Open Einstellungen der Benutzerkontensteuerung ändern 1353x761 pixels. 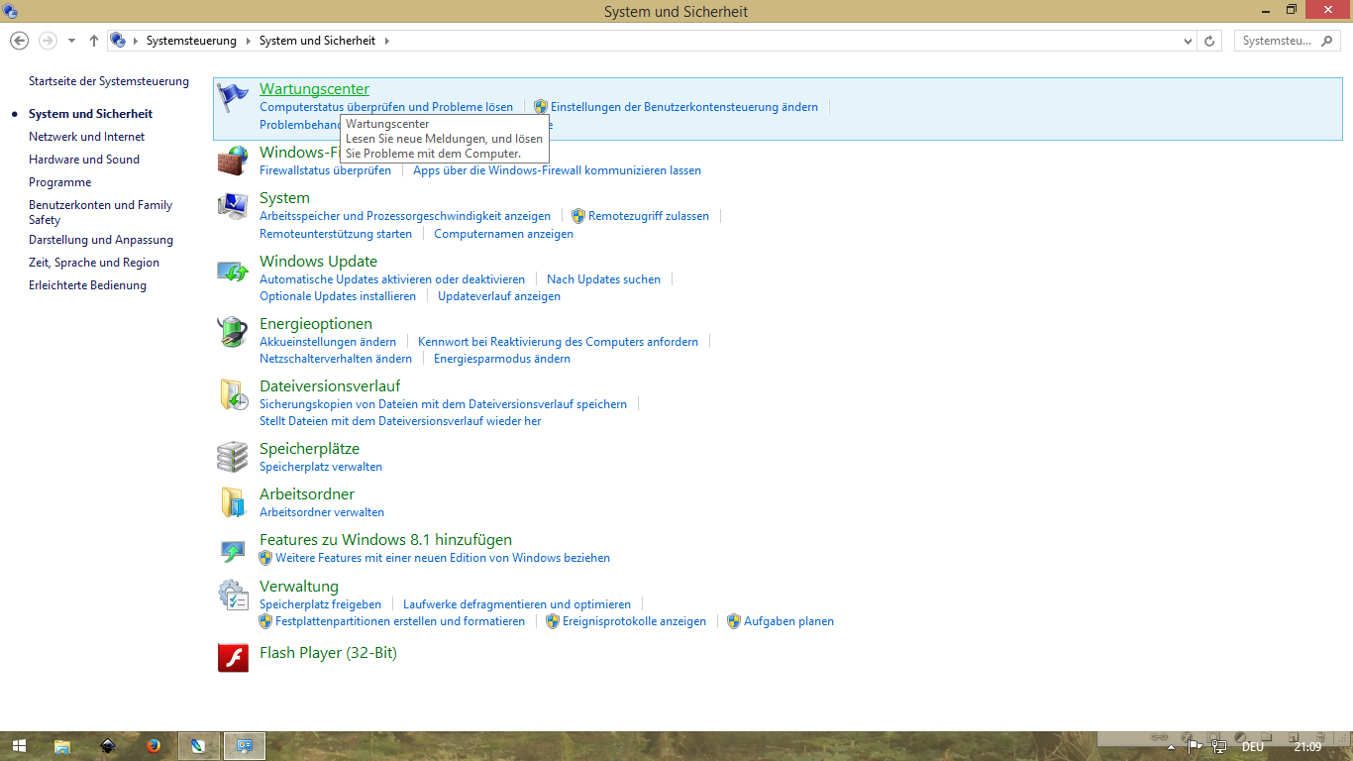[684, 107]
